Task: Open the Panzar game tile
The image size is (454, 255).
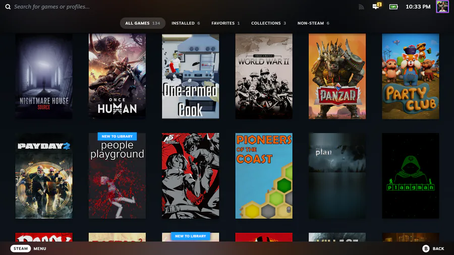Action: coord(337,76)
